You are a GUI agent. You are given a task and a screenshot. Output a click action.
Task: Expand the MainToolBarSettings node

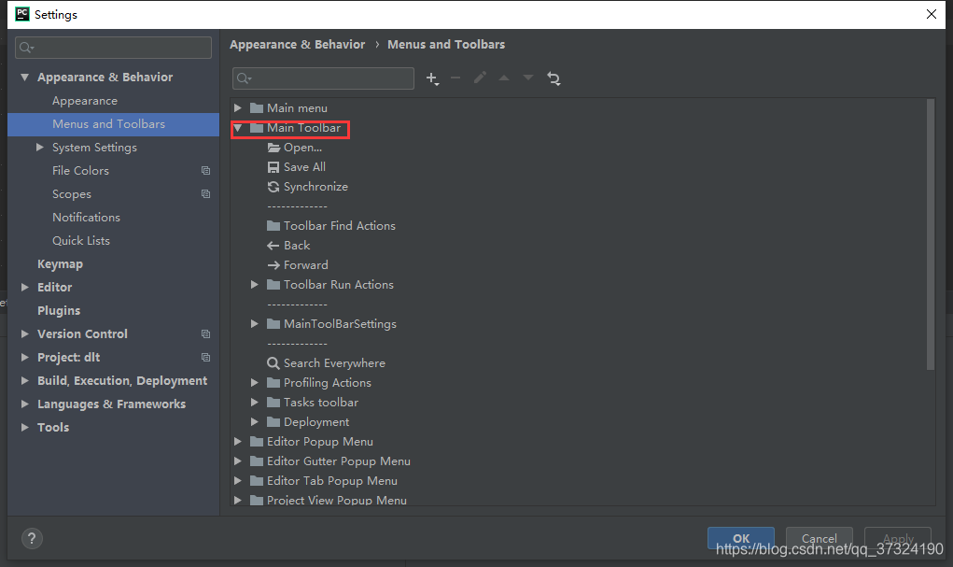tap(255, 324)
